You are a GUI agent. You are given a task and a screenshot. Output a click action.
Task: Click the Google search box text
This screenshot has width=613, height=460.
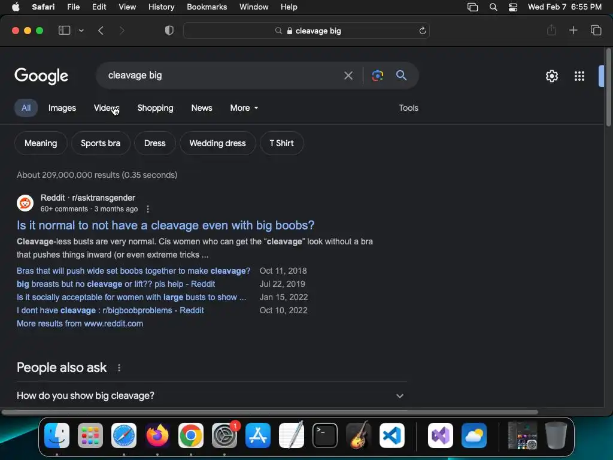coord(135,75)
